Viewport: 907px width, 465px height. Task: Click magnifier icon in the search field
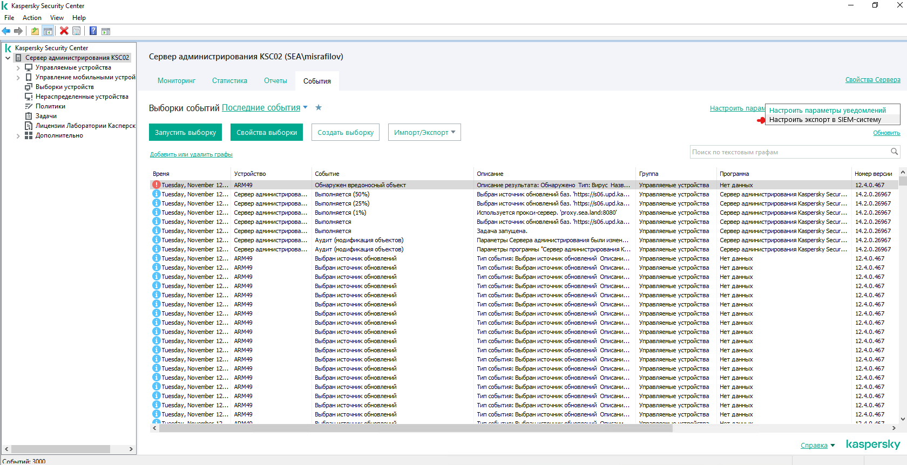pyautogui.click(x=894, y=152)
